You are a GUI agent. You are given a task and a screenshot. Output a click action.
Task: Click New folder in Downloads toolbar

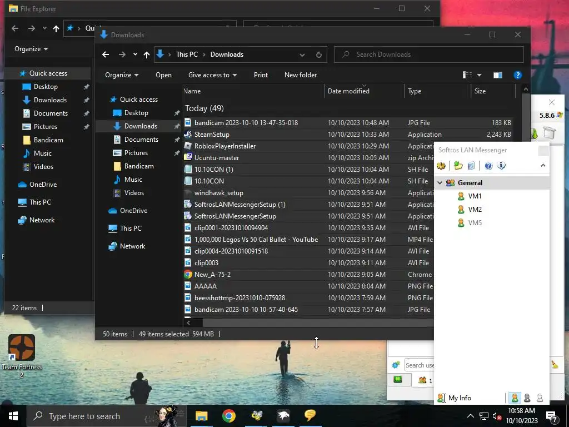pos(301,75)
